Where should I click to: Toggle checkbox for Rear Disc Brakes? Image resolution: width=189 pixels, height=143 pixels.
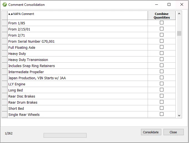pos(162,96)
